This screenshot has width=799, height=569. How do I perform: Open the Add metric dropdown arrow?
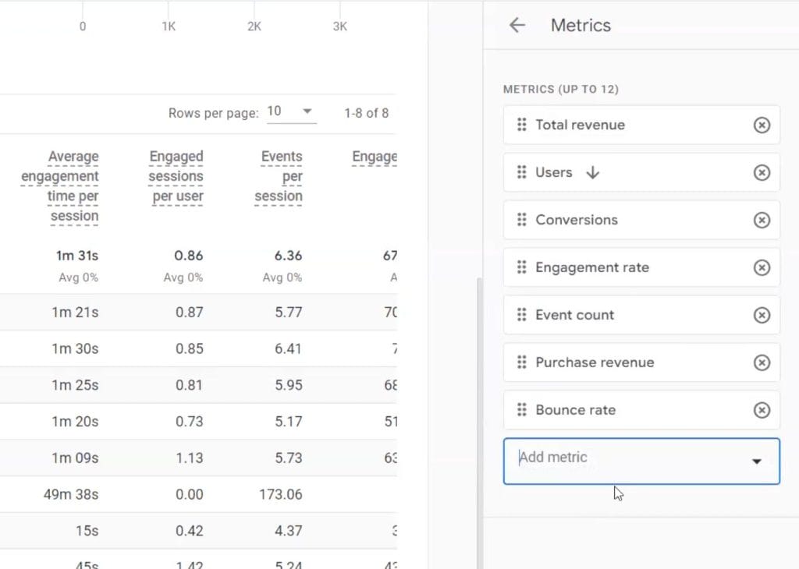click(x=756, y=461)
